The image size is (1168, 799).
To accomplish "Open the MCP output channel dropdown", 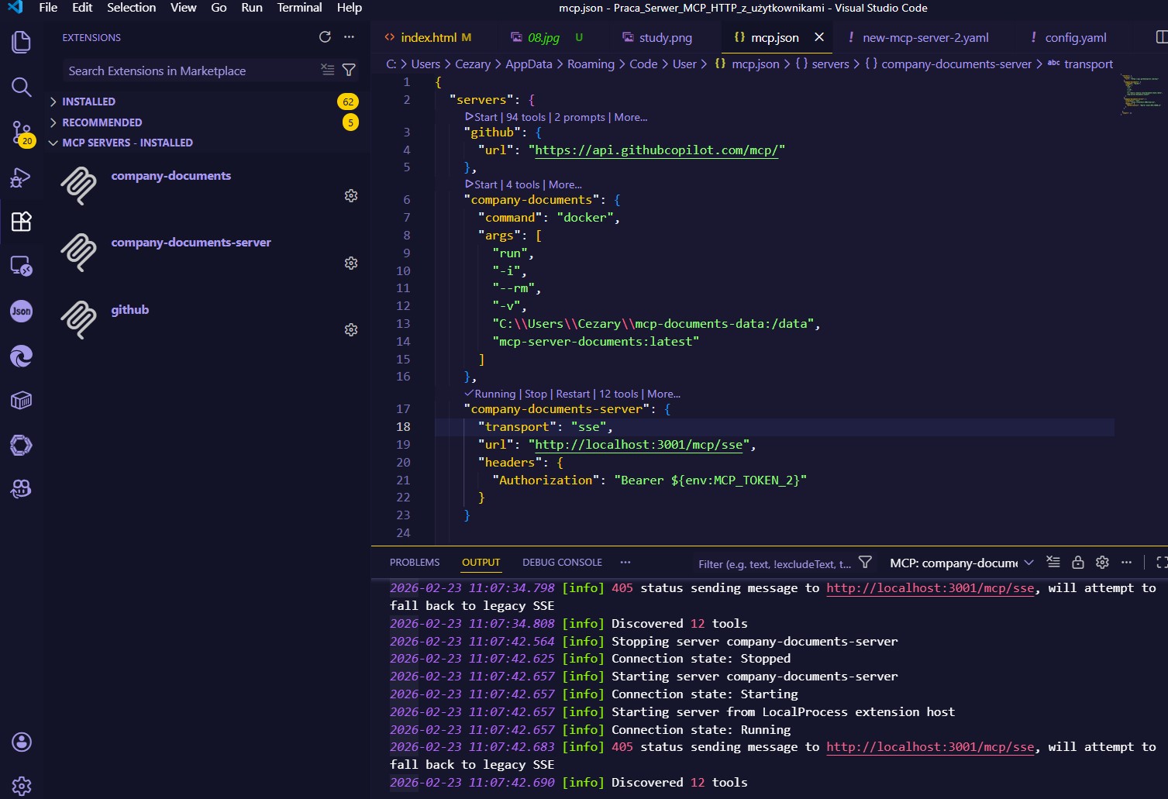I will click(x=961, y=563).
